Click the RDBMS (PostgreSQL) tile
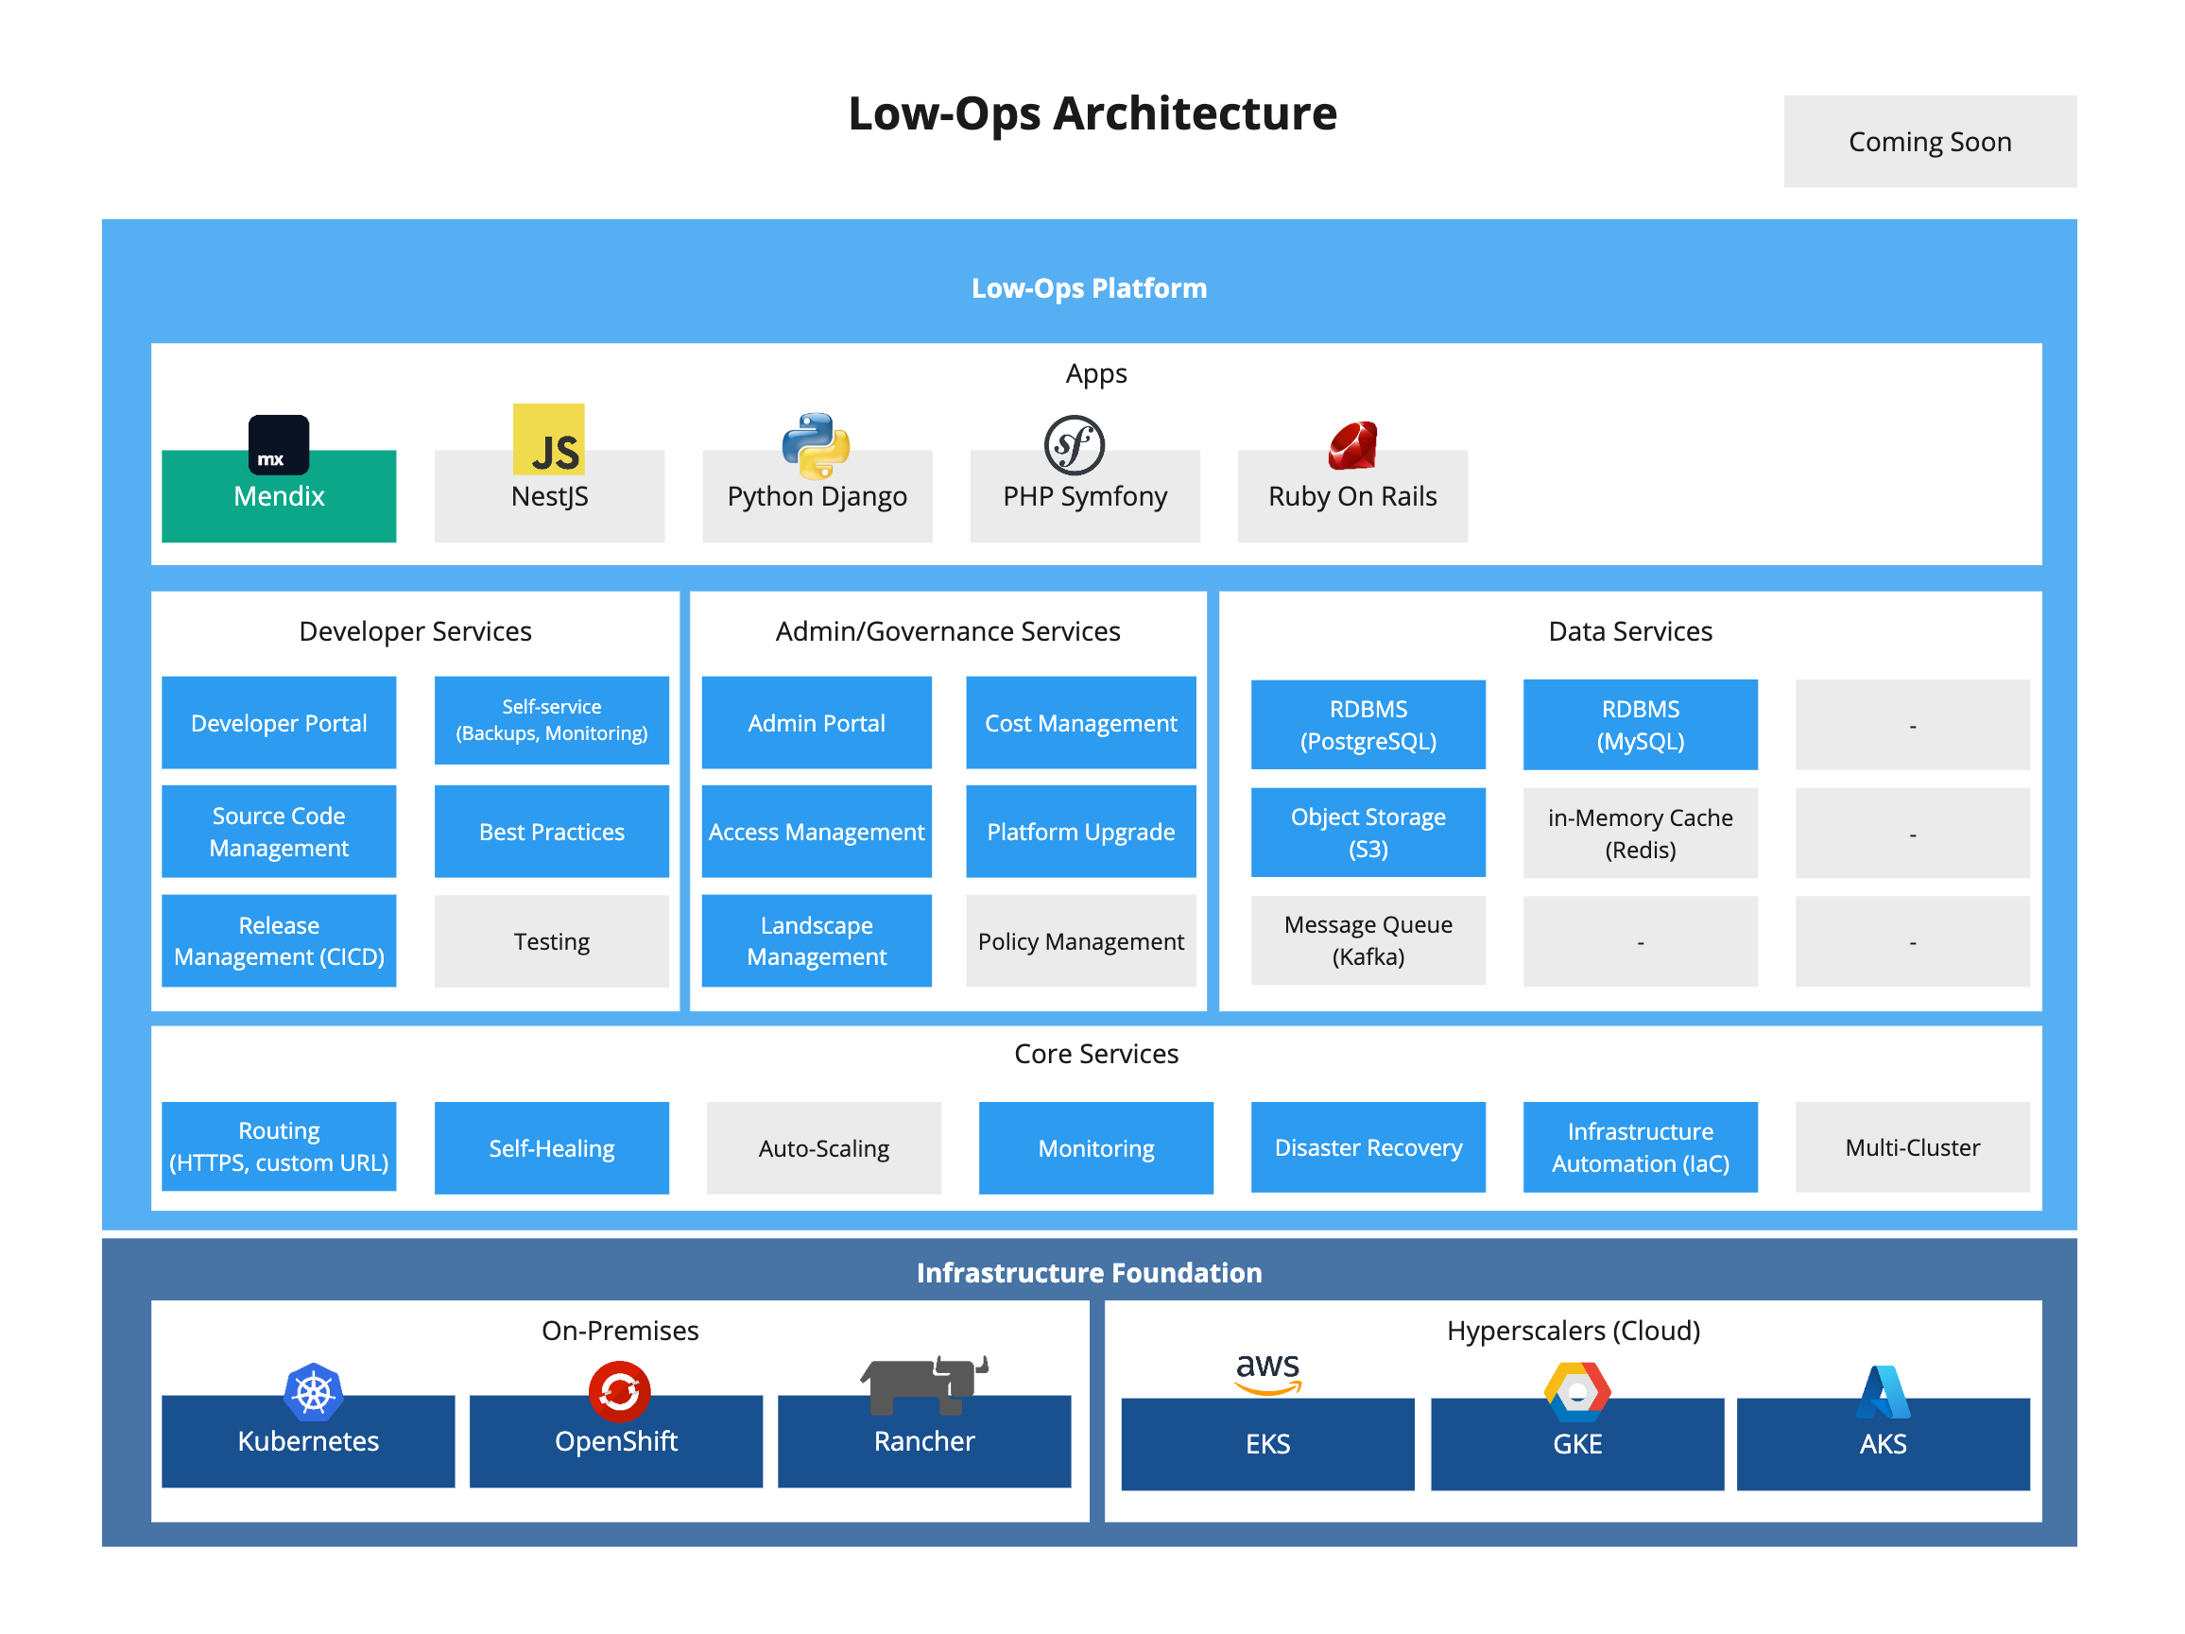Viewport: 2185px width, 1634px height. click(x=1368, y=724)
